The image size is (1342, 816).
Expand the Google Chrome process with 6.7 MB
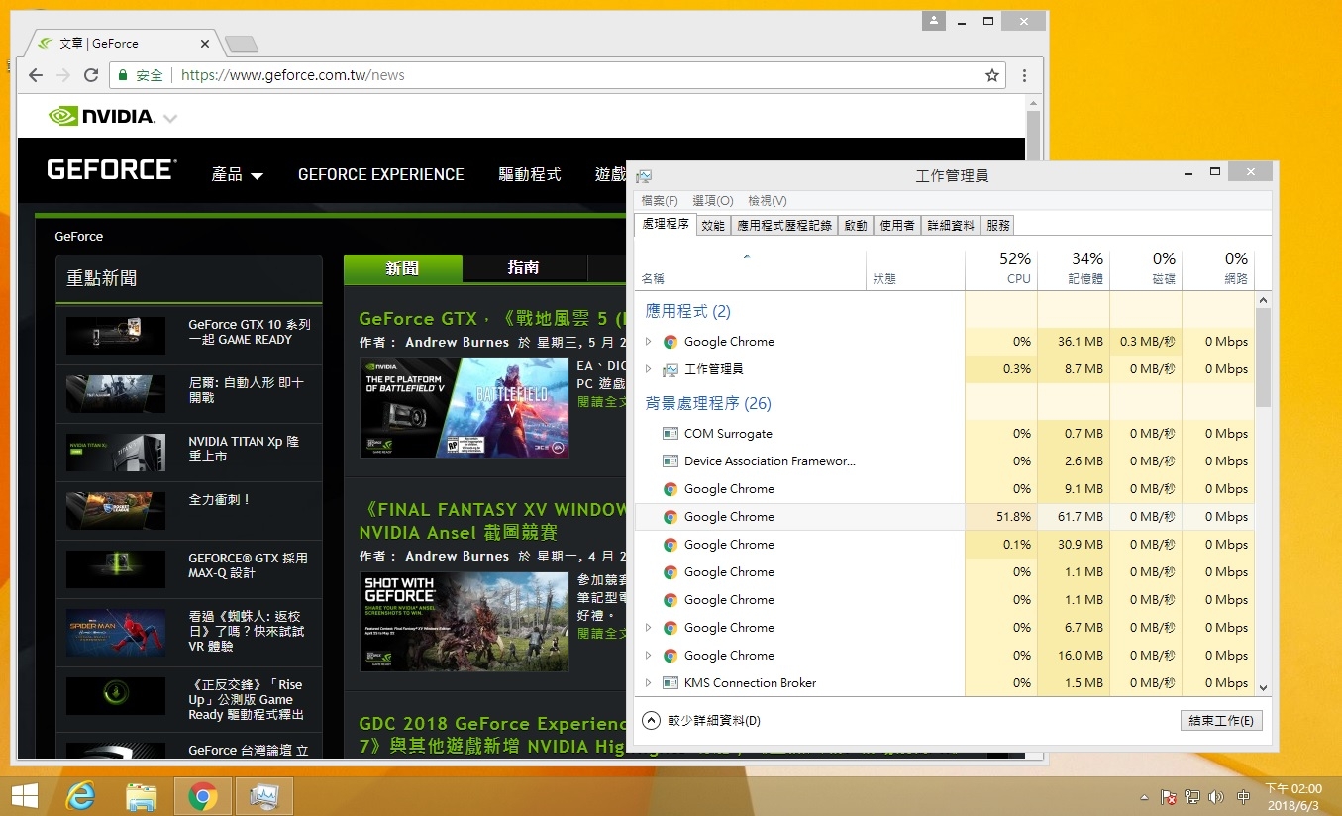pos(649,628)
